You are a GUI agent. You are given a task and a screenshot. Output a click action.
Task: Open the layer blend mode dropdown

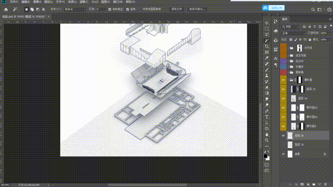[x=293, y=33]
